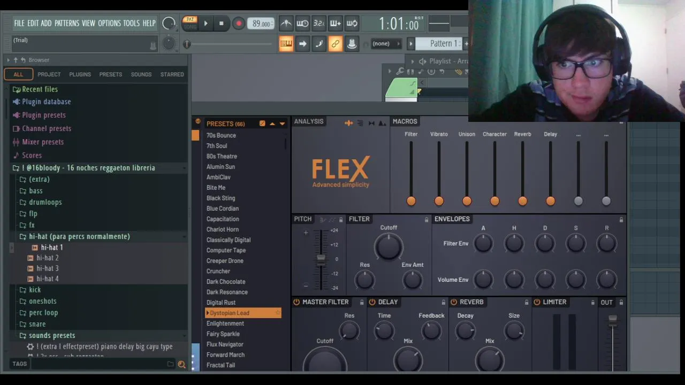Toggle the FILTER section lock icon

tap(427, 220)
